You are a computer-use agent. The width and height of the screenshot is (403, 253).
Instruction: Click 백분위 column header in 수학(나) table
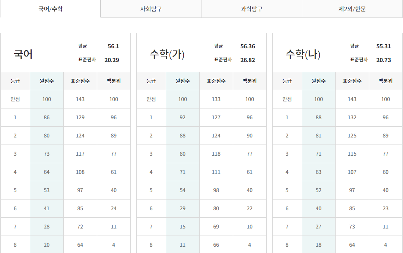(x=385, y=81)
